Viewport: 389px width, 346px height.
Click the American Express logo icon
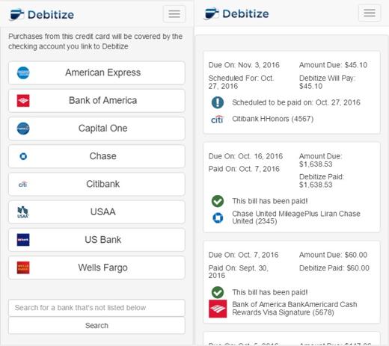click(23, 72)
